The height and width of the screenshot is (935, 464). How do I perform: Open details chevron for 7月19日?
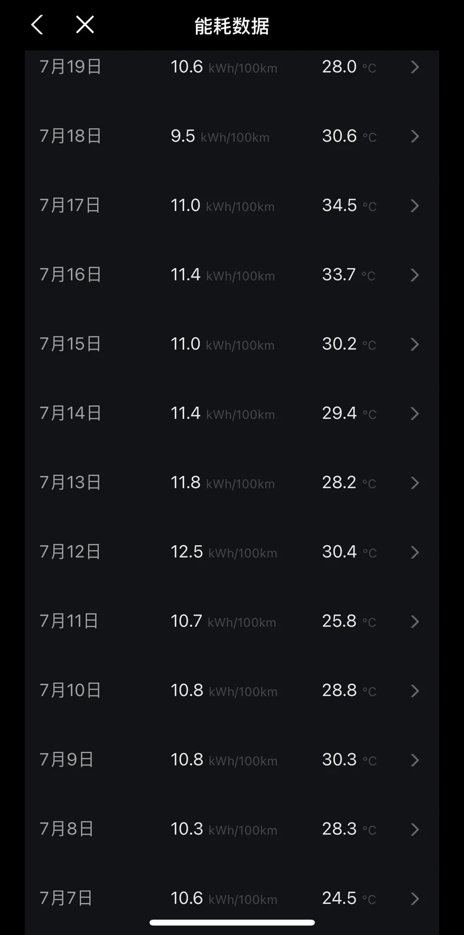pos(415,67)
